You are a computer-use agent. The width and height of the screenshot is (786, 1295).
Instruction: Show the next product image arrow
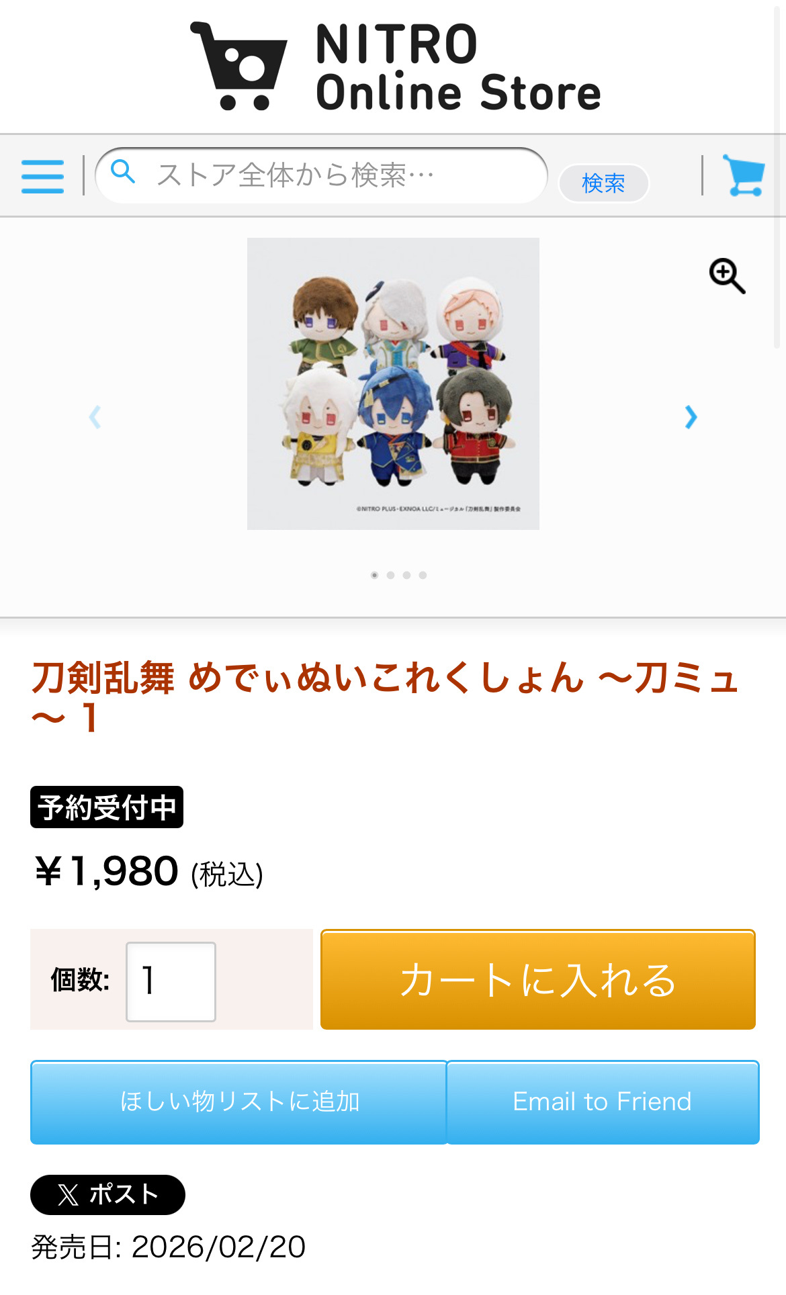[691, 417]
